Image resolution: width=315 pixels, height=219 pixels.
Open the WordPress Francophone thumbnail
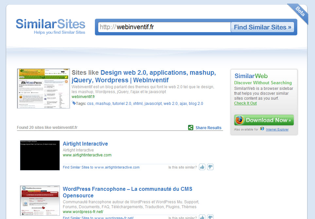click(40, 201)
